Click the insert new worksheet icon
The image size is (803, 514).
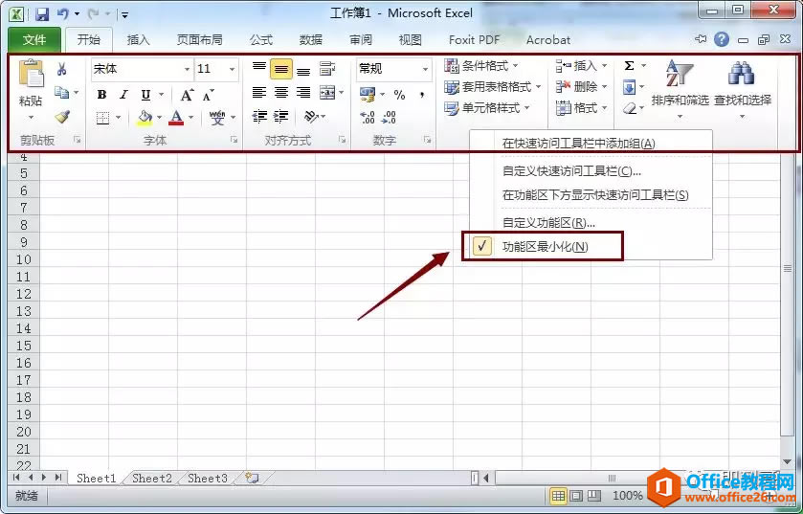pos(252,479)
